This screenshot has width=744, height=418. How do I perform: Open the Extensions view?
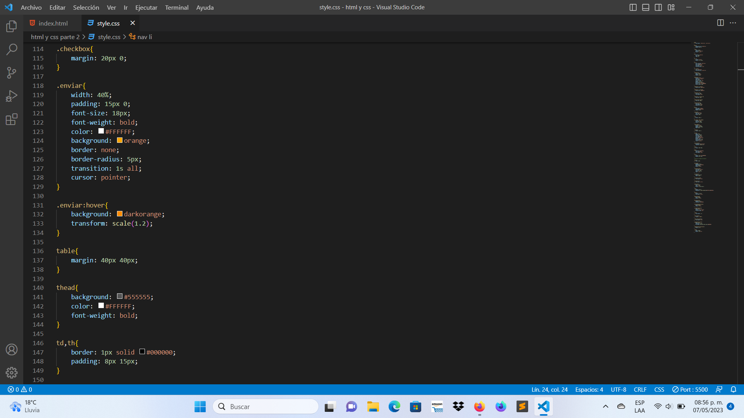(12, 119)
